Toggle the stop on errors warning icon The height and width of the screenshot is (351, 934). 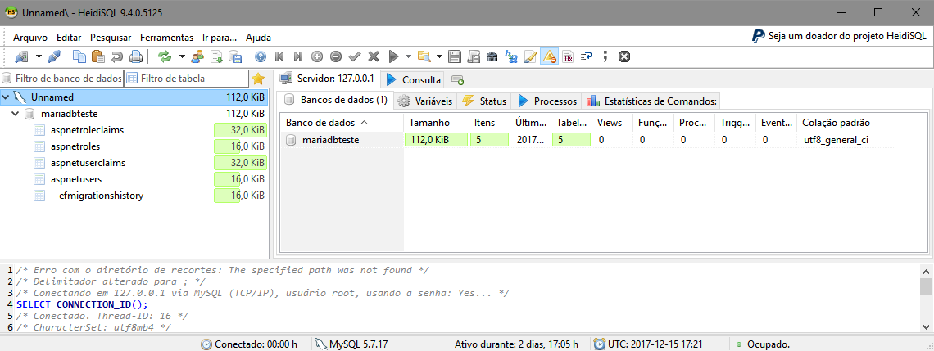549,57
